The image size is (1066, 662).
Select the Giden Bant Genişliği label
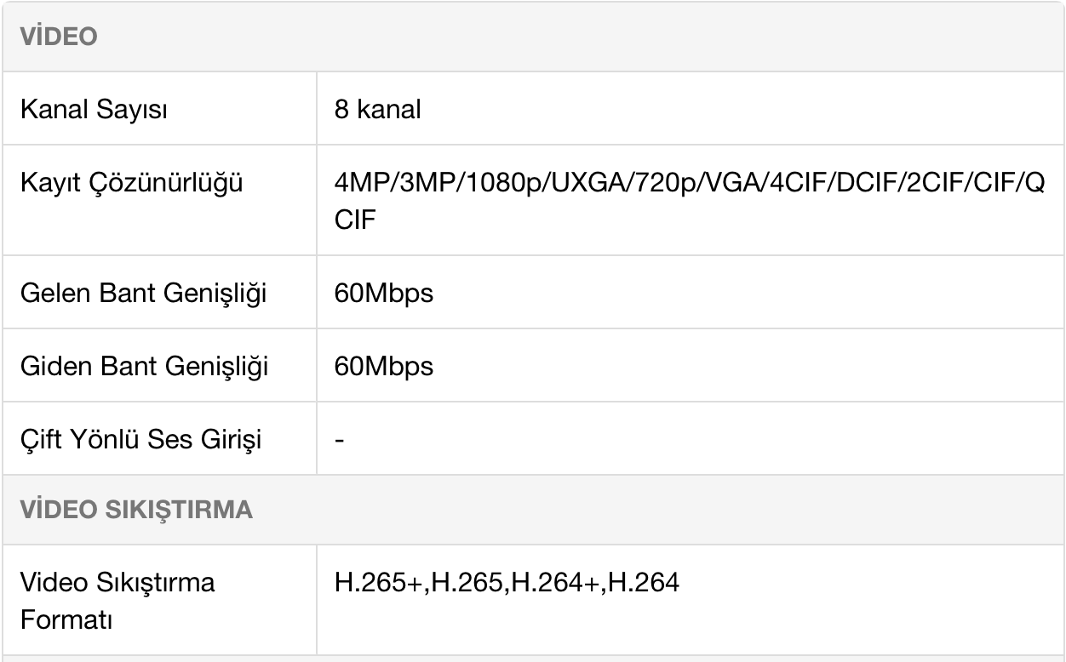[x=144, y=366]
